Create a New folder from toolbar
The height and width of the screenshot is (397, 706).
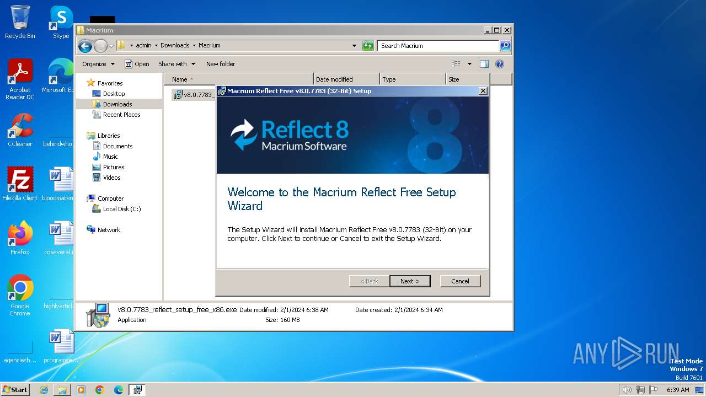point(221,64)
